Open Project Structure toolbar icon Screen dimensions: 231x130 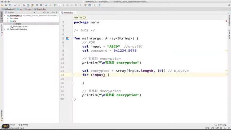point(90,5)
